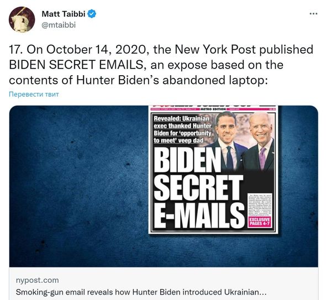The image size is (326, 300).
Task: Open the Smoking-gun email article title
Action: 141,292
